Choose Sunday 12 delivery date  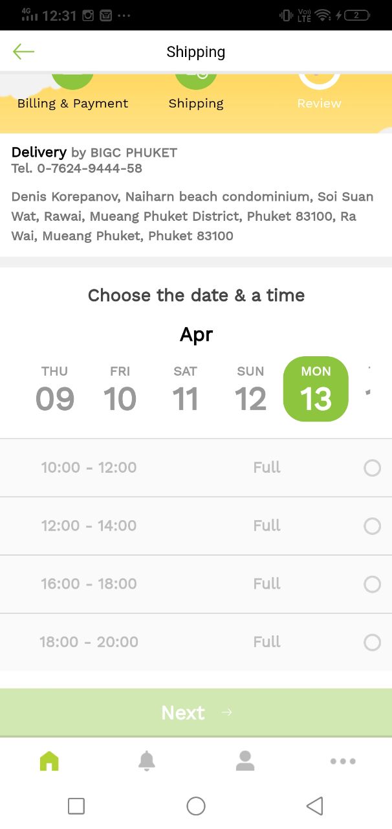tap(250, 389)
